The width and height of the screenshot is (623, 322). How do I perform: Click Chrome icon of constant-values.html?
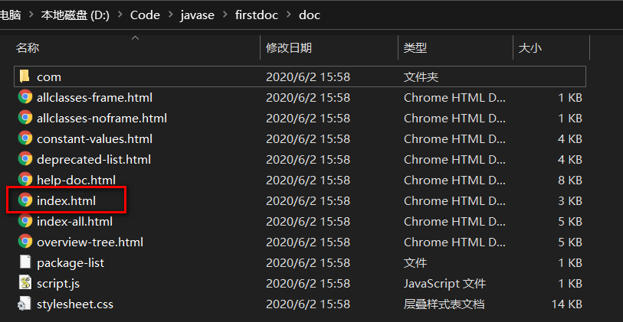click(x=25, y=138)
